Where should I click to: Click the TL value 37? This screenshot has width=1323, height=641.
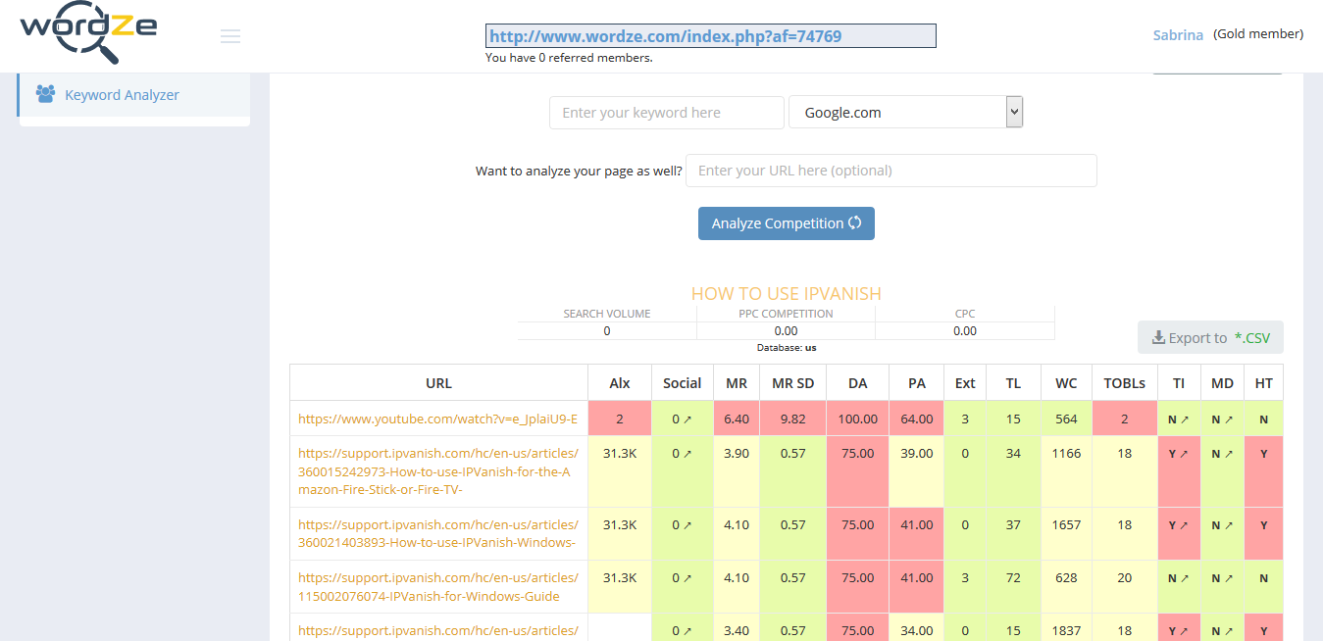pos(1013,525)
